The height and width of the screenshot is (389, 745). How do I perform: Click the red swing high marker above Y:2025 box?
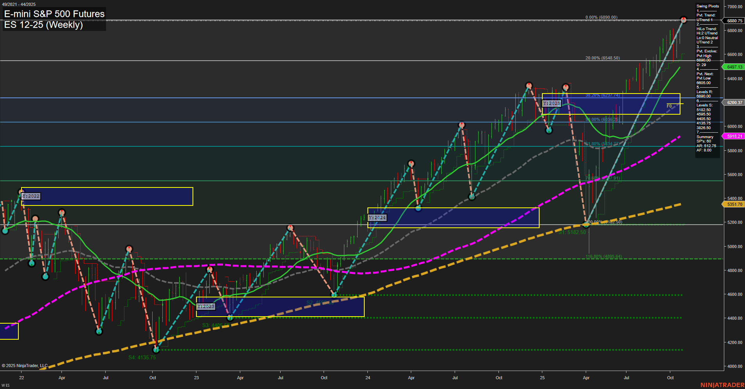coord(566,87)
